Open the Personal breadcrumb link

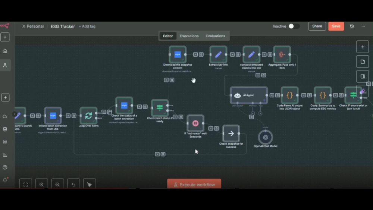pos(33,26)
